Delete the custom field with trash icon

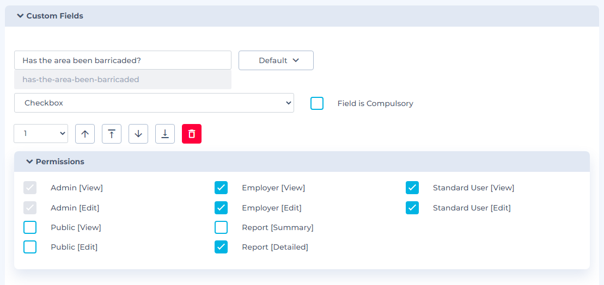[x=192, y=134]
